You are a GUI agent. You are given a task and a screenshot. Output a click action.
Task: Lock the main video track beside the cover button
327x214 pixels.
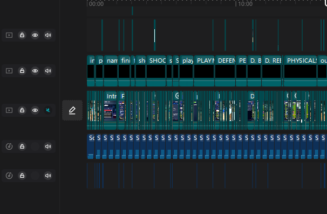pyautogui.click(x=22, y=110)
